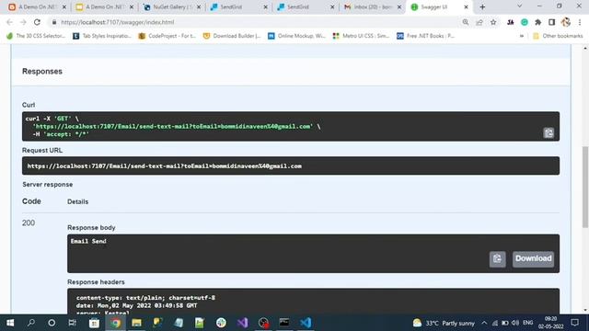Click the content-type response header line
The height and width of the screenshot is (331, 589).
(x=145, y=298)
